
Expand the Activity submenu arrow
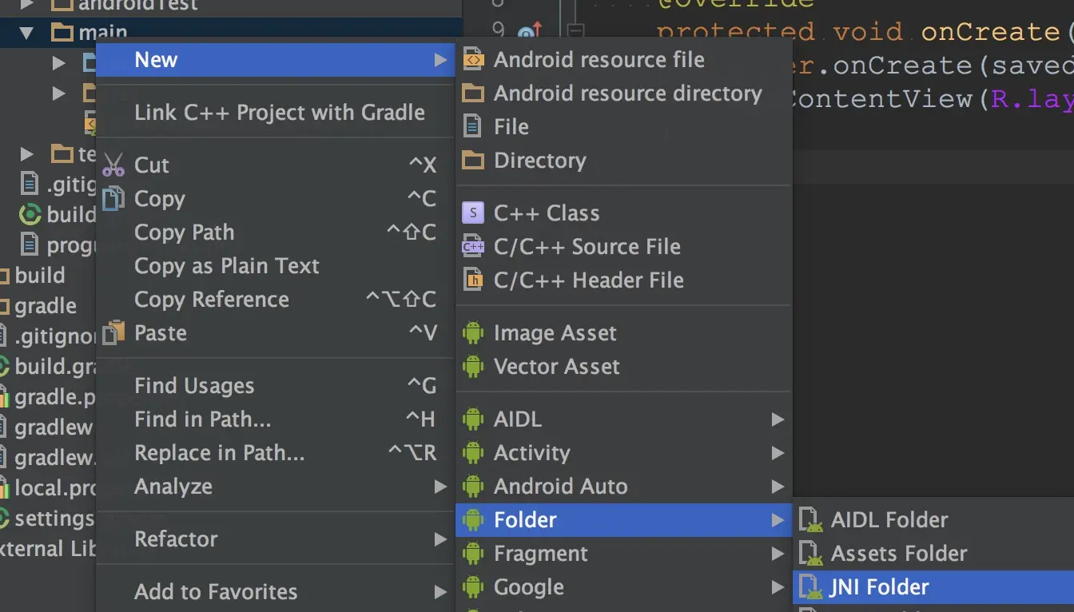tap(777, 453)
